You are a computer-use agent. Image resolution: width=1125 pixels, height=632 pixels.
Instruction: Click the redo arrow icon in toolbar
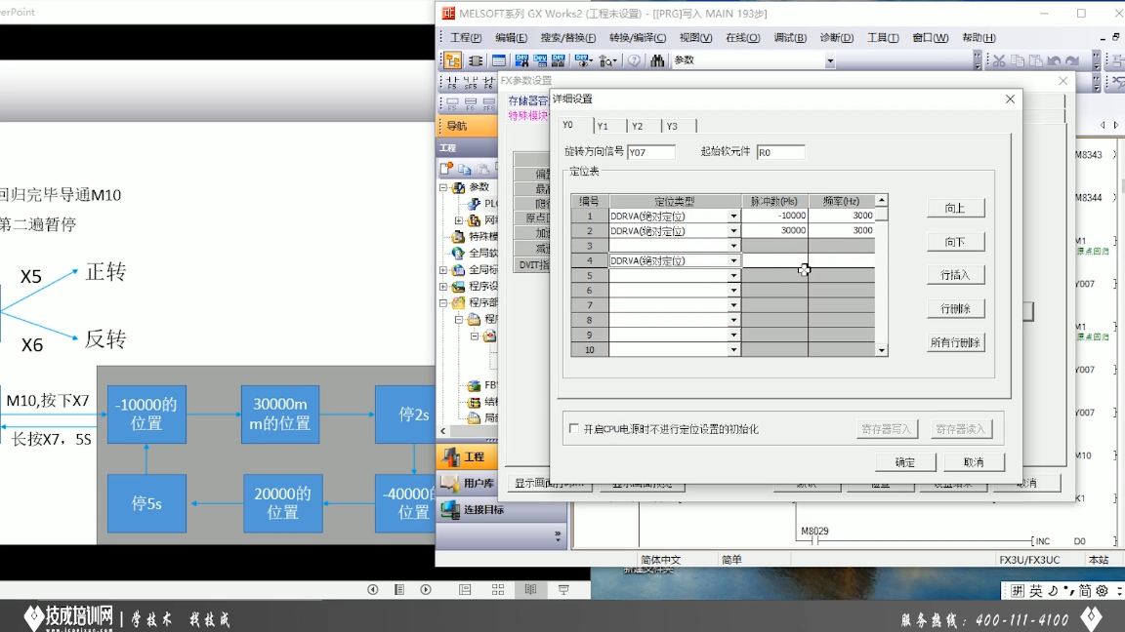point(1072,60)
